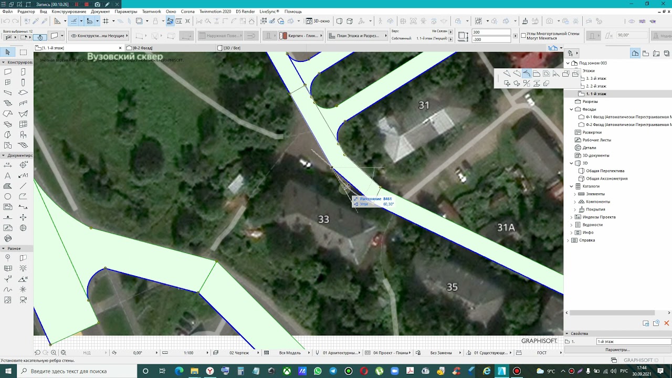
Task: Open Telegram from the Windows taskbar
Action: point(333,371)
